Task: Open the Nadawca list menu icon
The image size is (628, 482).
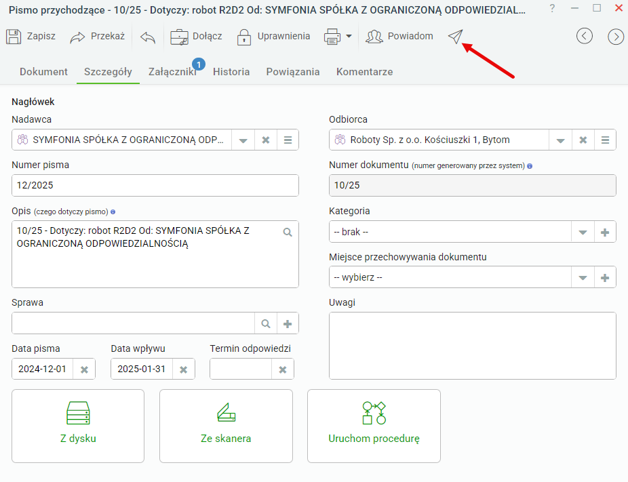Action: tap(288, 140)
